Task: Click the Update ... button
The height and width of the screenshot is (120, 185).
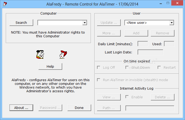Action: tap(109, 22)
